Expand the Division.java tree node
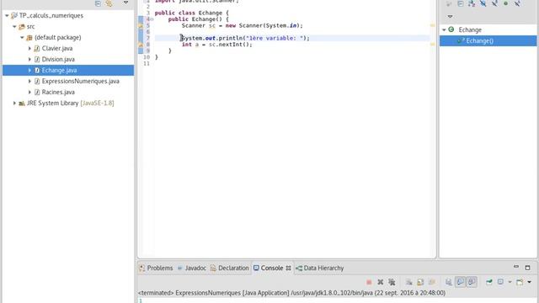 29,60
